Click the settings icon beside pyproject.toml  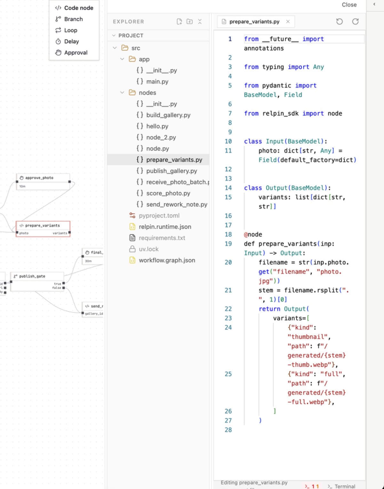pos(132,215)
